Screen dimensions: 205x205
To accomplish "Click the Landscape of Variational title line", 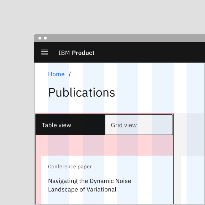I will tap(82, 189).
